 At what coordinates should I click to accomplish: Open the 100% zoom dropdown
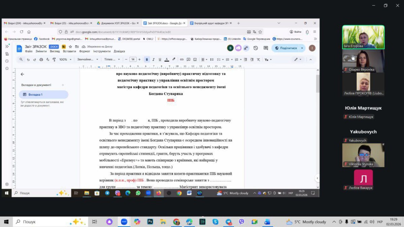coord(65,60)
